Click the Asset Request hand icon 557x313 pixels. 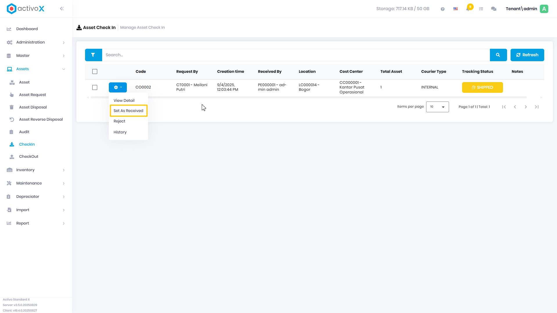[x=12, y=95]
